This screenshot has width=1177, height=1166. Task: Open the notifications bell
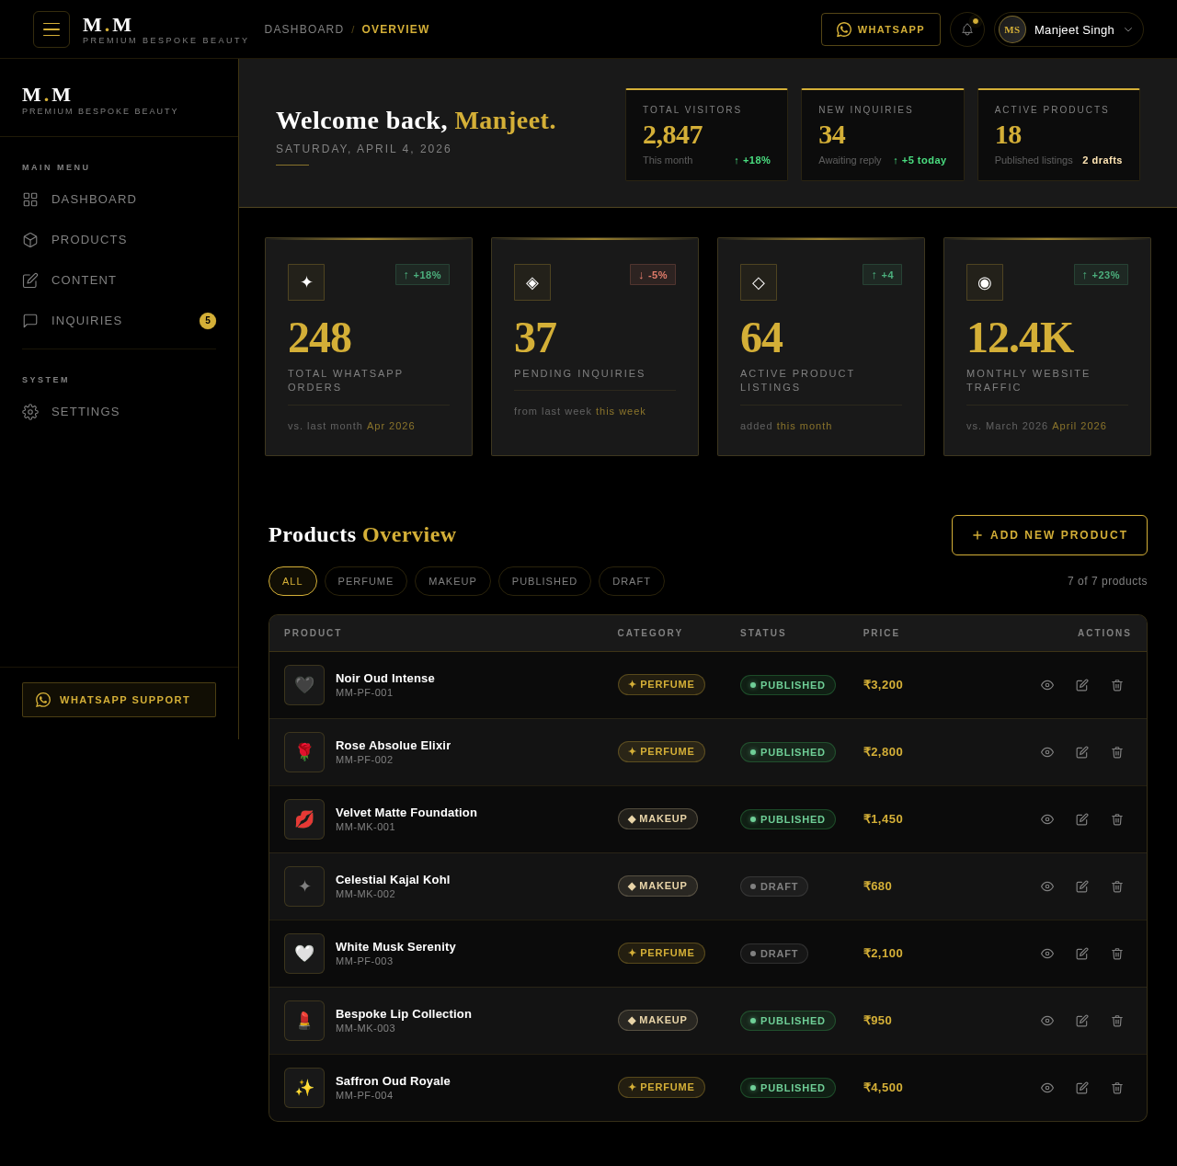[967, 29]
